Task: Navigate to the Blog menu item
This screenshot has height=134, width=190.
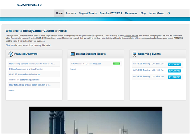Action: tap(143, 13)
